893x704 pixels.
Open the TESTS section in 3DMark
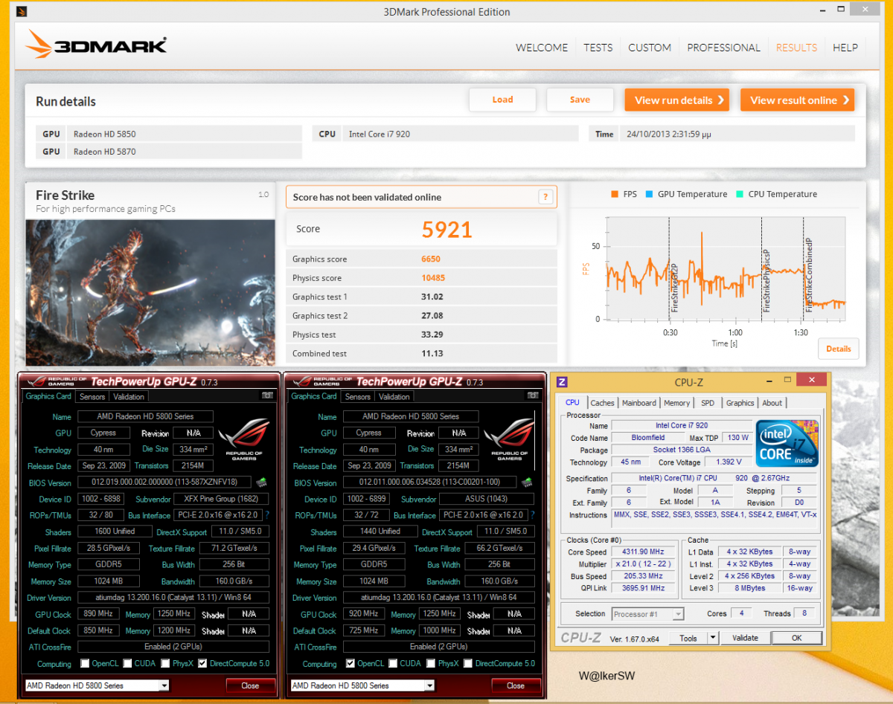coord(598,48)
